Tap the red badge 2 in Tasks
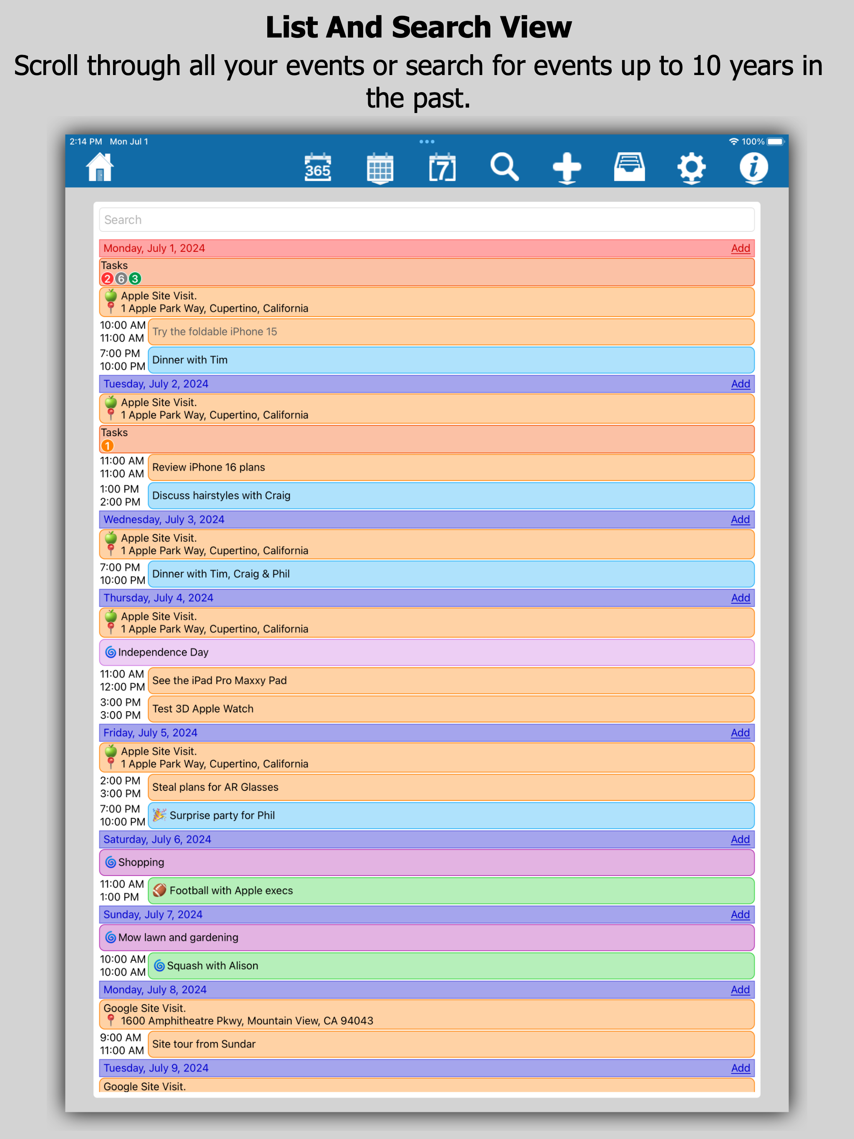 pyautogui.click(x=107, y=278)
